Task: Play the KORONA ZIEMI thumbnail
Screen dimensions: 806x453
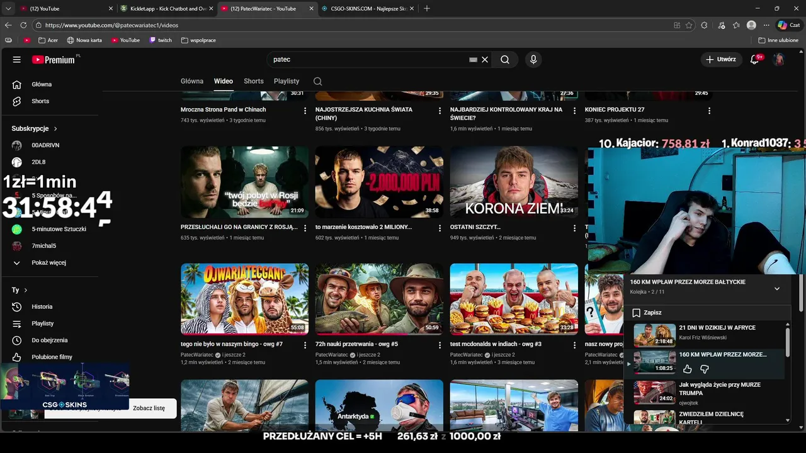Action: click(514, 182)
